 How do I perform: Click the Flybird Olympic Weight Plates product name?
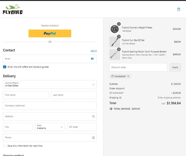(137, 28)
